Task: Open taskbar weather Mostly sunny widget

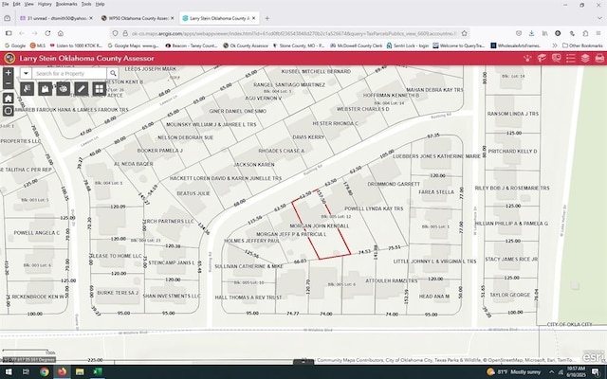Action: 514,372
